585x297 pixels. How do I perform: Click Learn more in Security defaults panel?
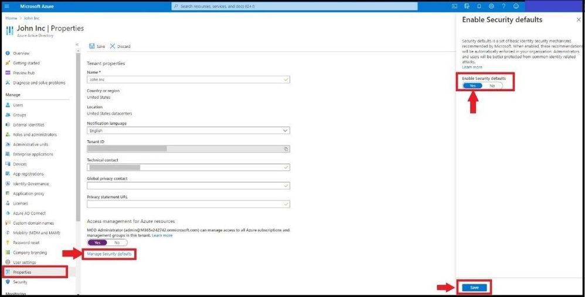472,67
